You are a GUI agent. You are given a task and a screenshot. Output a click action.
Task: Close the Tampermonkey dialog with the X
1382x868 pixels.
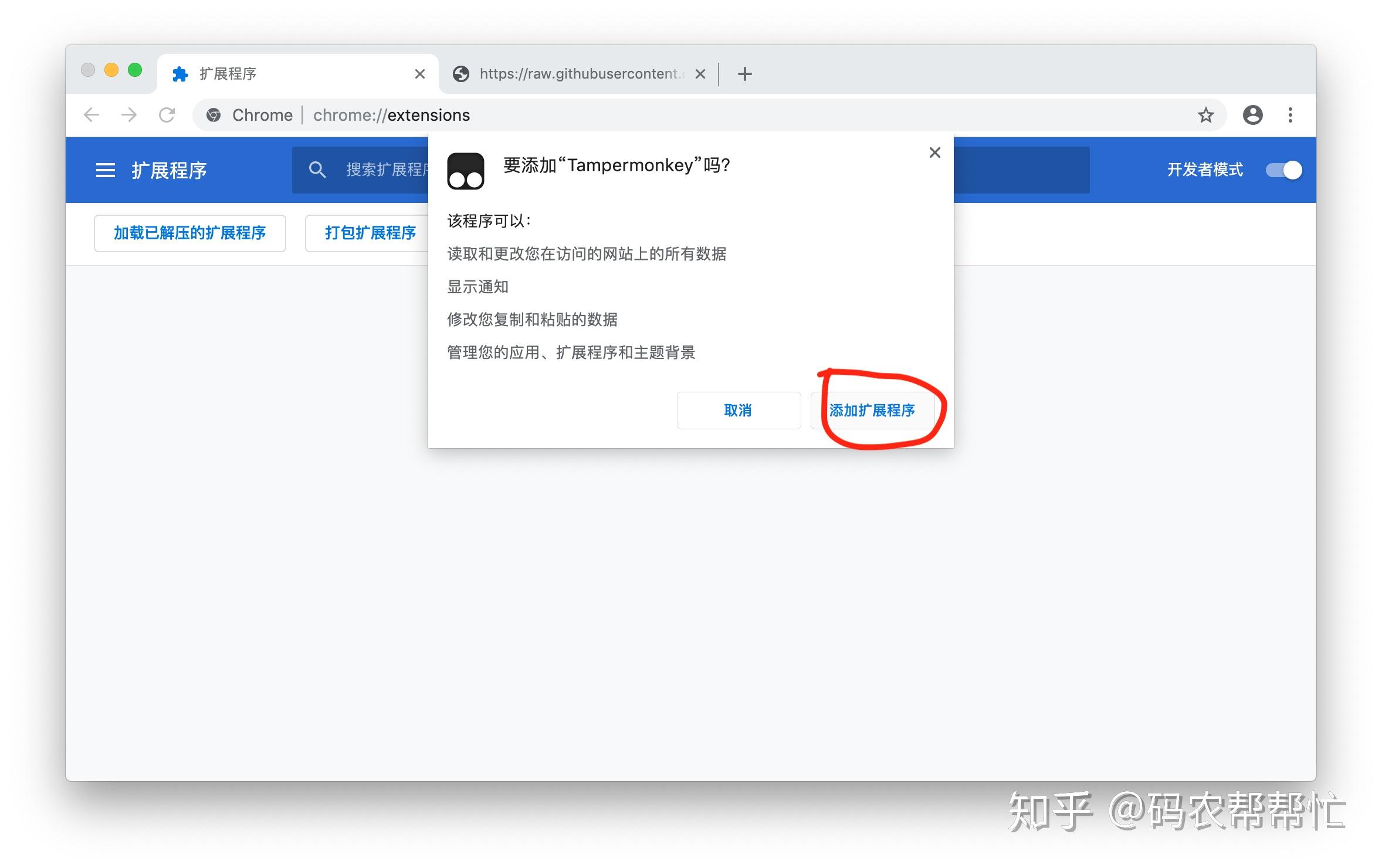click(x=935, y=152)
